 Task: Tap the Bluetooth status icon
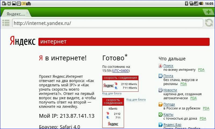186,3
